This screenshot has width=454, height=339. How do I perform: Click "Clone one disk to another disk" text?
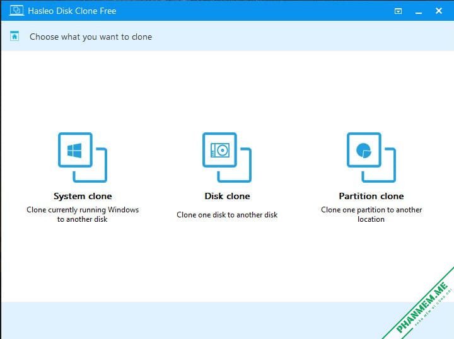[x=227, y=215]
